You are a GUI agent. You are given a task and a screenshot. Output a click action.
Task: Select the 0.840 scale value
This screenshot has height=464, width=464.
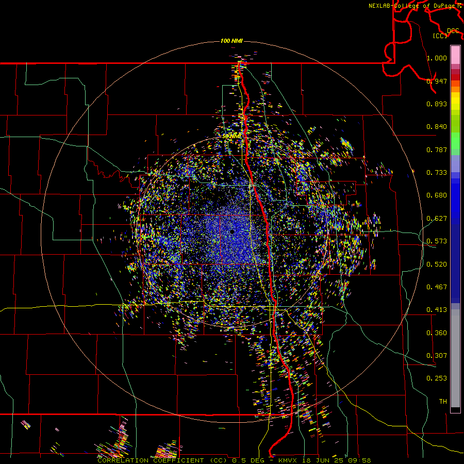[x=437, y=127]
